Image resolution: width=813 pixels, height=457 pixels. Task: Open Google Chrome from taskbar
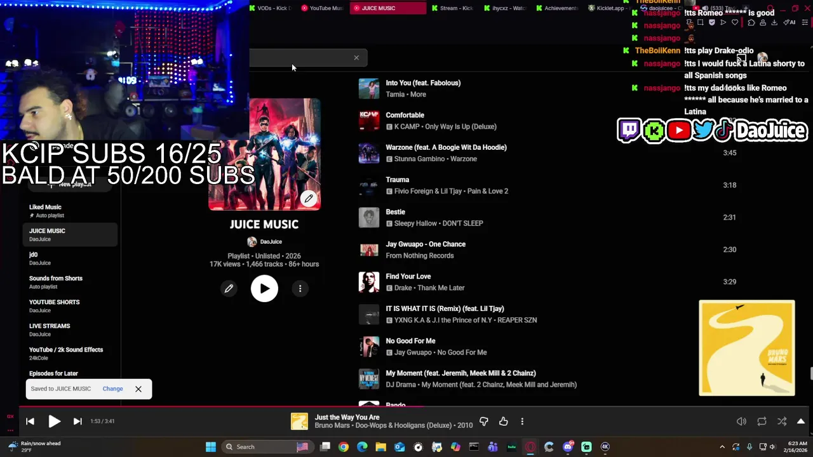coord(344,447)
